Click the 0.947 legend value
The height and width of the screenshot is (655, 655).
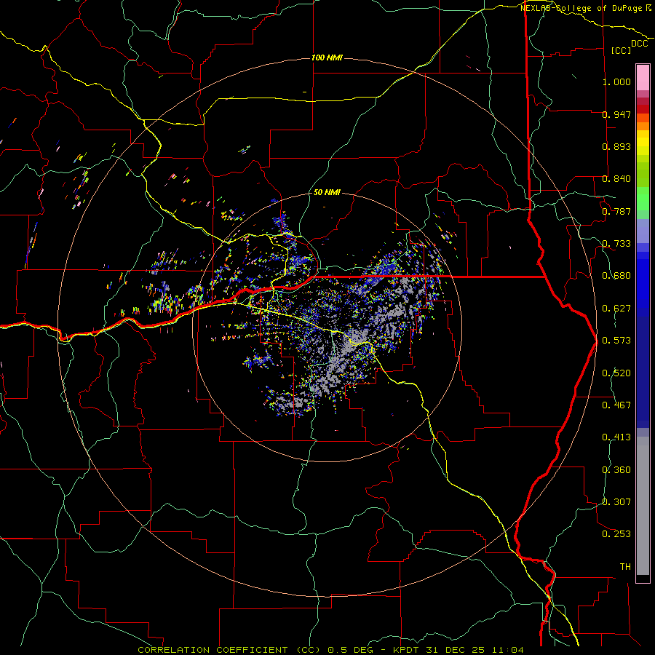point(616,114)
